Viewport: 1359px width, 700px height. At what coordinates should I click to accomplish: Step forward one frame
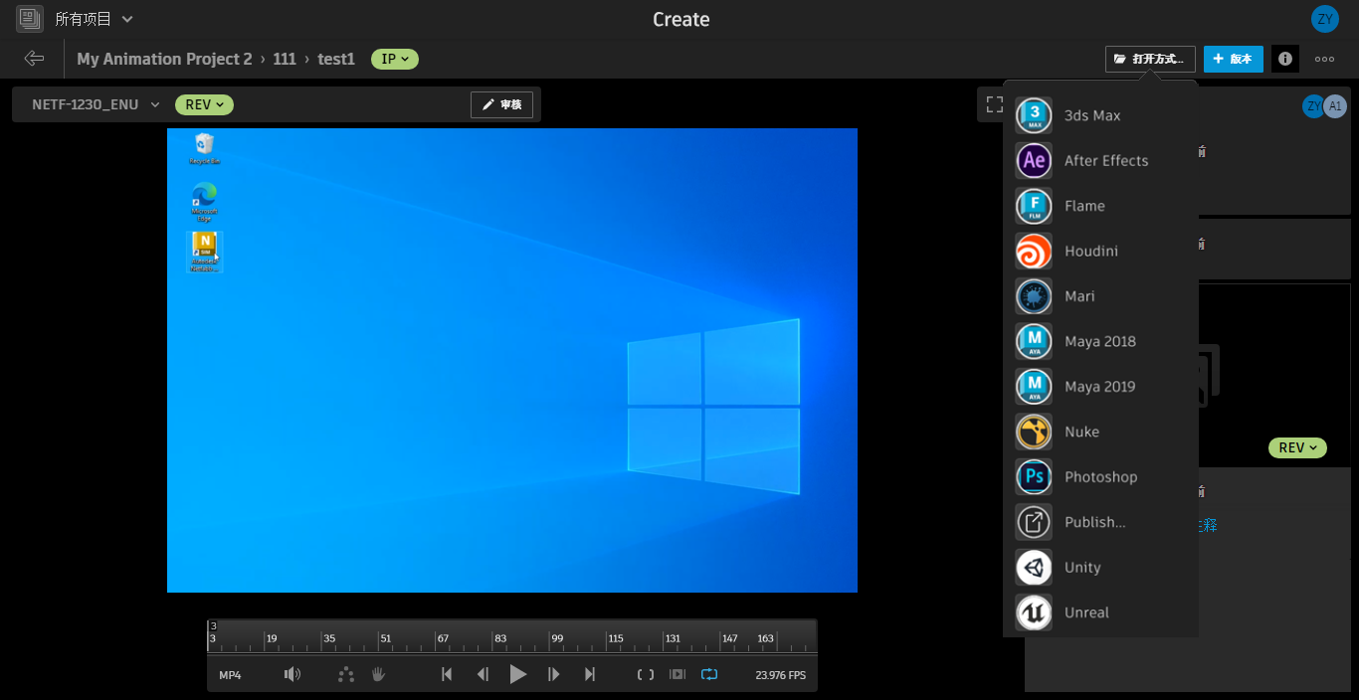(554, 674)
